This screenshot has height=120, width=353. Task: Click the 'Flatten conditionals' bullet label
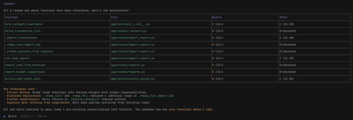(24, 99)
